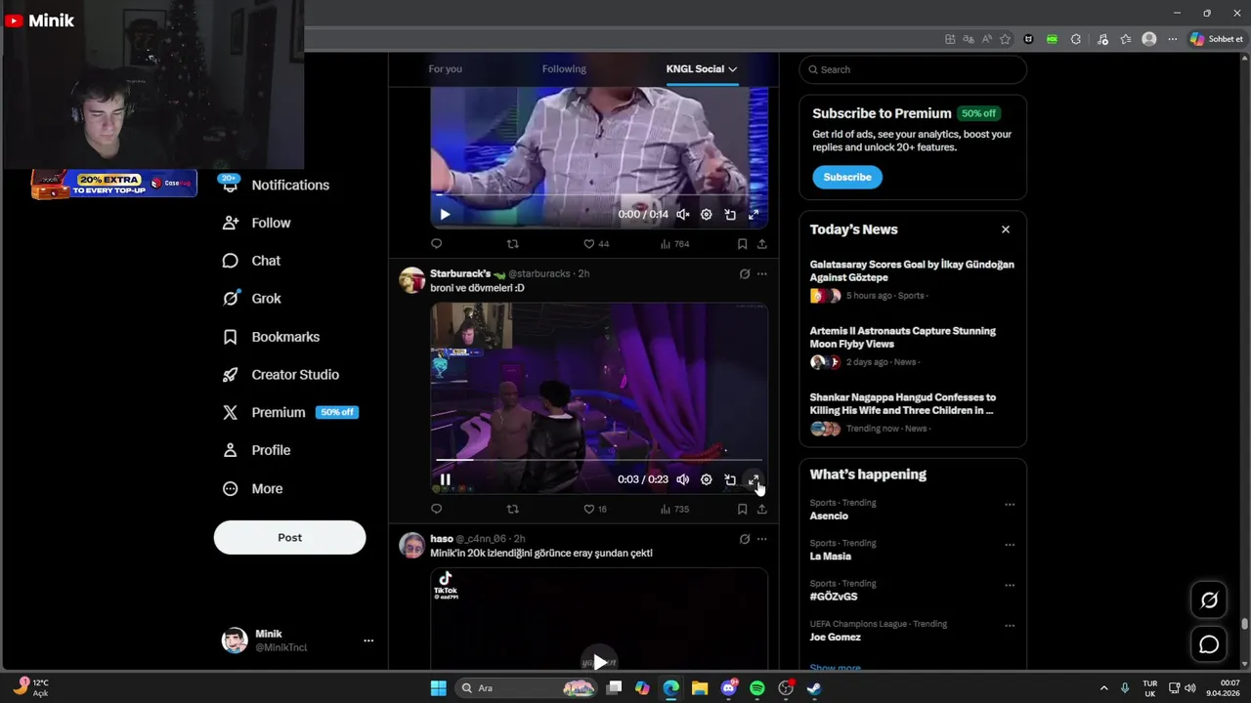The height and width of the screenshot is (703, 1251).
Task: Open Grok action on Starburack's post
Action: click(x=745, y=274)
